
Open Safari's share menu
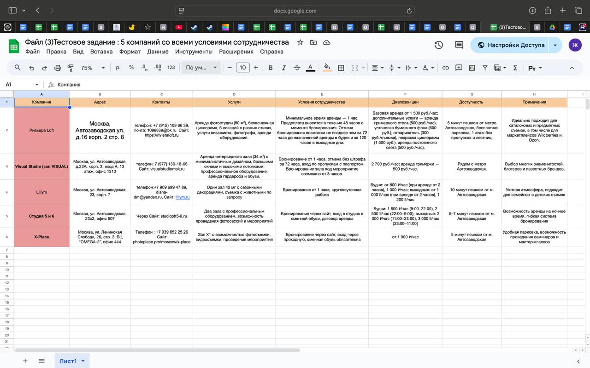coord(548,10)
